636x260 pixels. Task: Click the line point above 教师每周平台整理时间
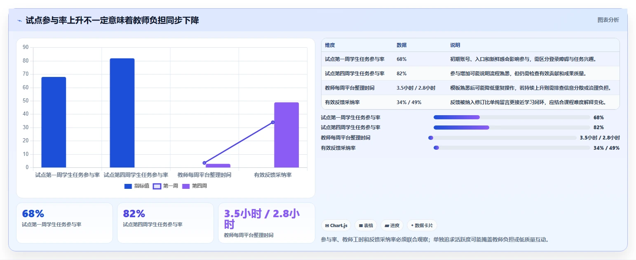(x=204, y=163)
